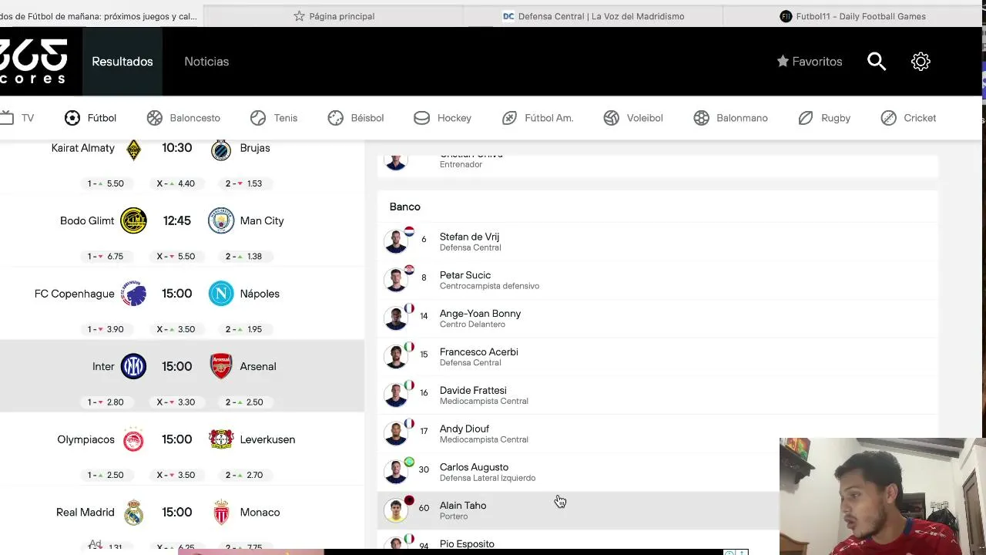This screenshot has width=986, height=555.
Task: Click the Favoritos star icon
Action: click(783, 62)
